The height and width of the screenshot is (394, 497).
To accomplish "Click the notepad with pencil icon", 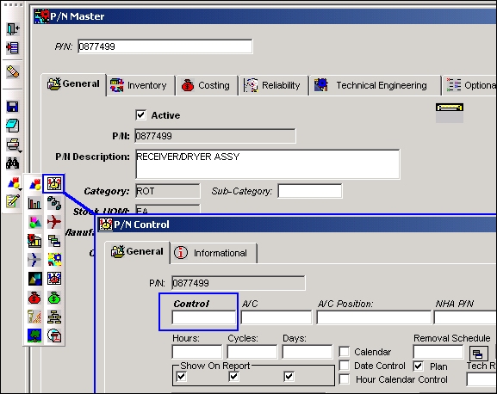I will (13, 201).
